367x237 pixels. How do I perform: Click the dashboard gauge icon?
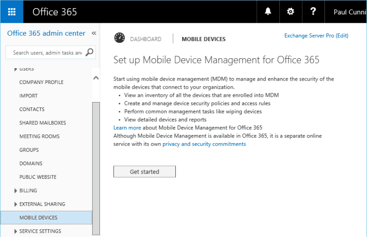119,38
